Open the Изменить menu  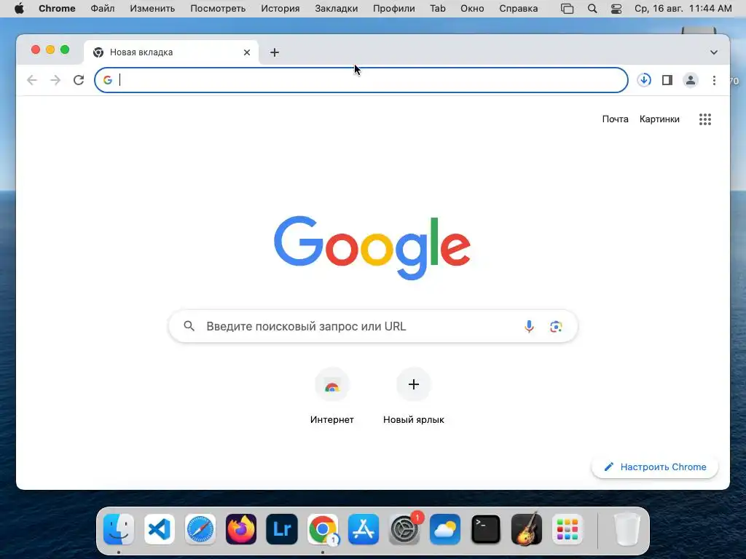tap(152, 9)
